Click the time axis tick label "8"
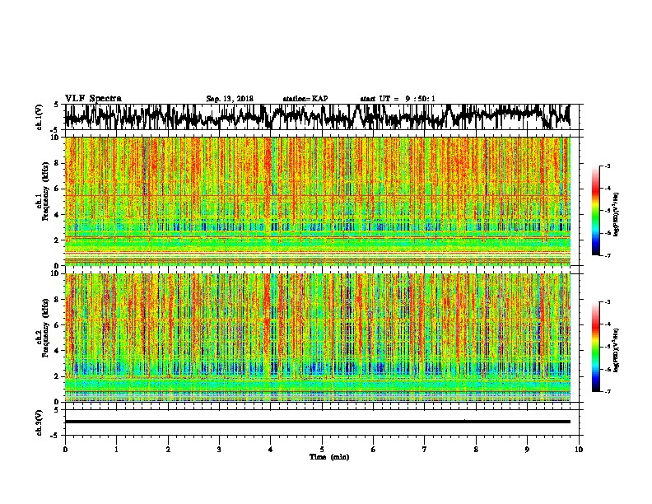The width and height of the screenshot is (652, 504). 476,450
